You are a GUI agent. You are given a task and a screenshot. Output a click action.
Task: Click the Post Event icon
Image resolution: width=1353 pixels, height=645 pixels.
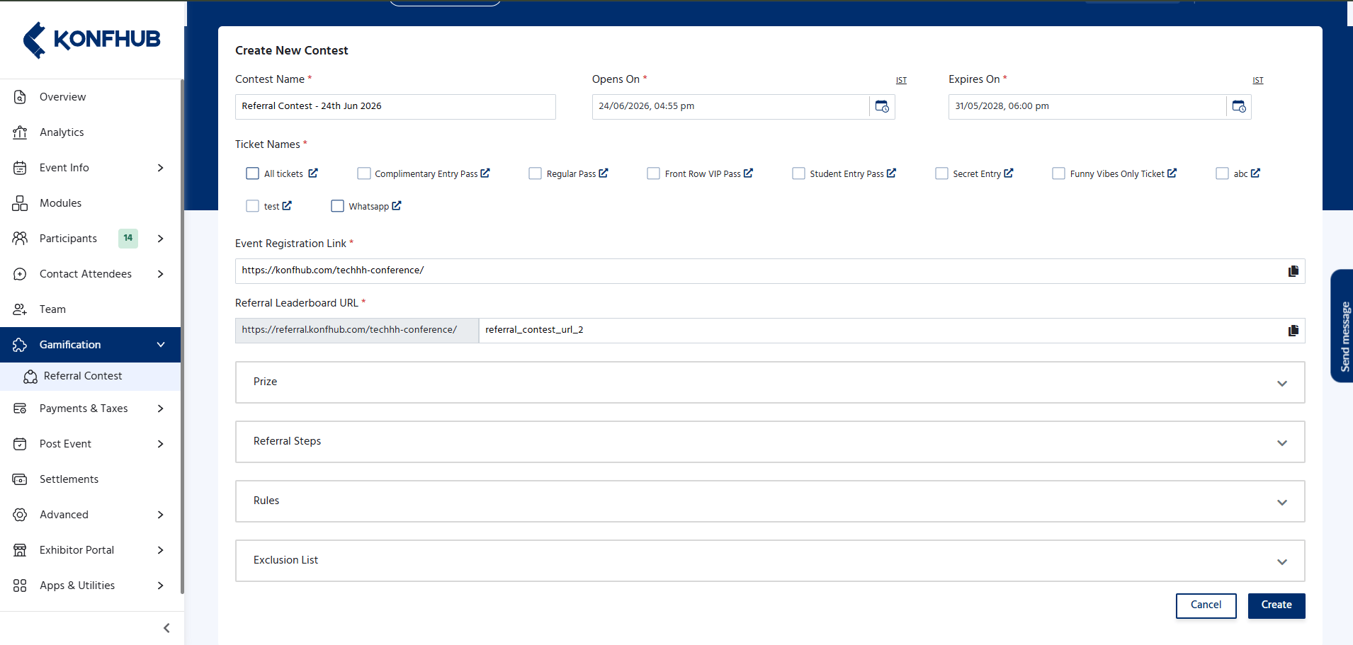(20, 444)
